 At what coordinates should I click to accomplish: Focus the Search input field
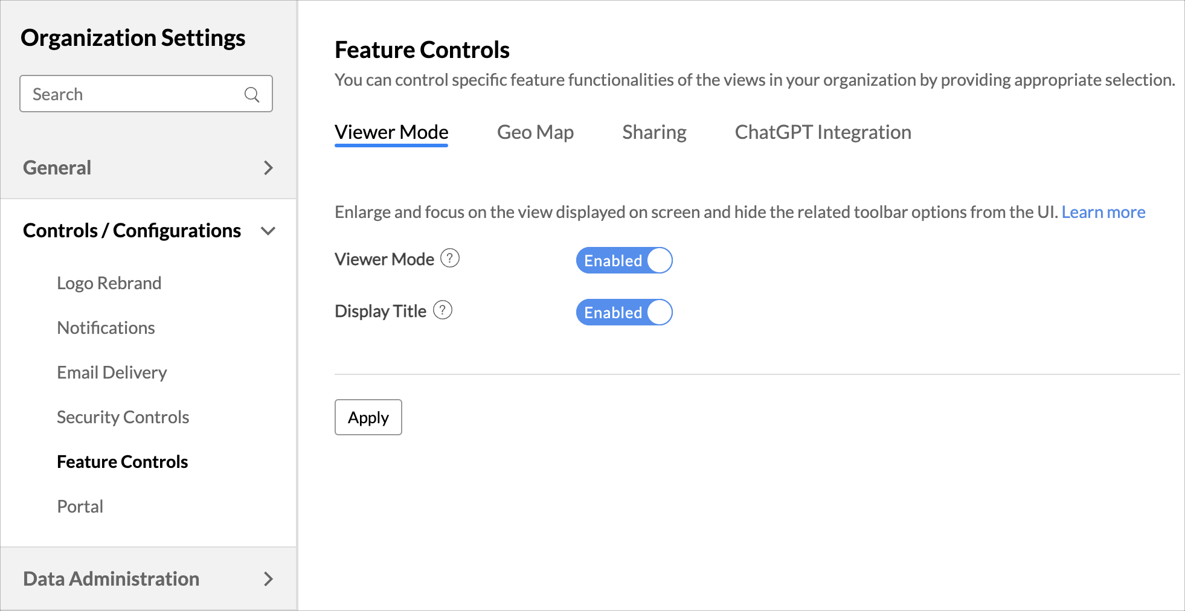[x=146, y=94]
